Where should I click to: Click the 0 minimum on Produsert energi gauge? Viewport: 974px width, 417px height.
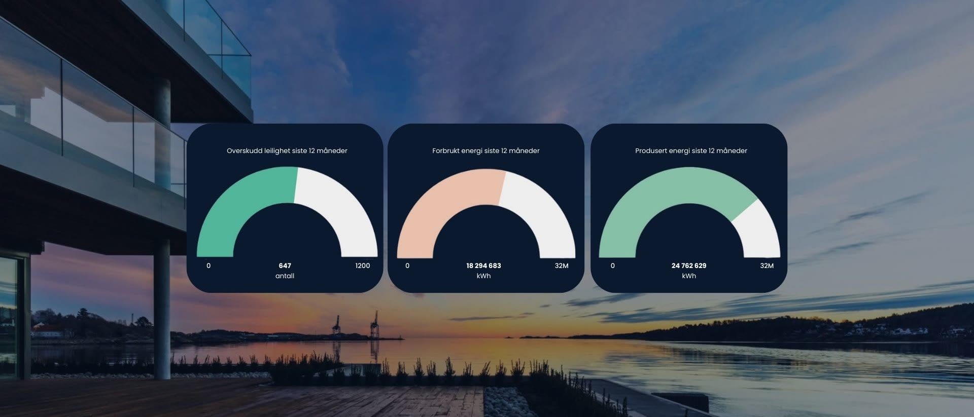point(612,266)
